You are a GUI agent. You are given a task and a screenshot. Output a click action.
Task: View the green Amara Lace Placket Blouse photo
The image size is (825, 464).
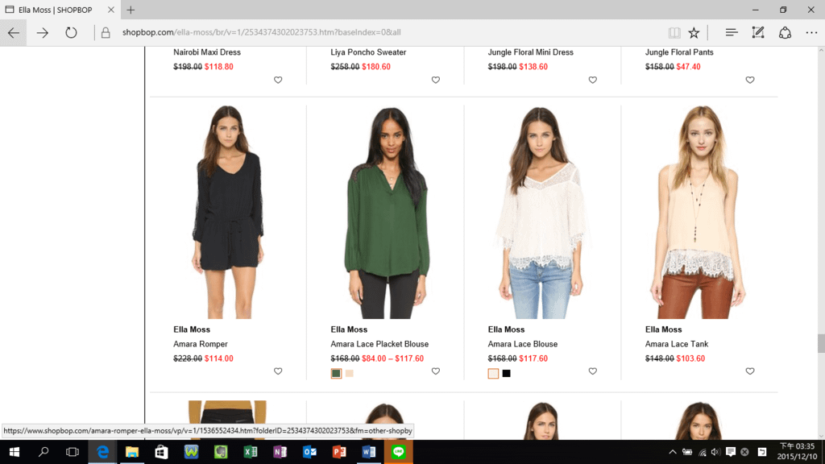tap(385, 212)
